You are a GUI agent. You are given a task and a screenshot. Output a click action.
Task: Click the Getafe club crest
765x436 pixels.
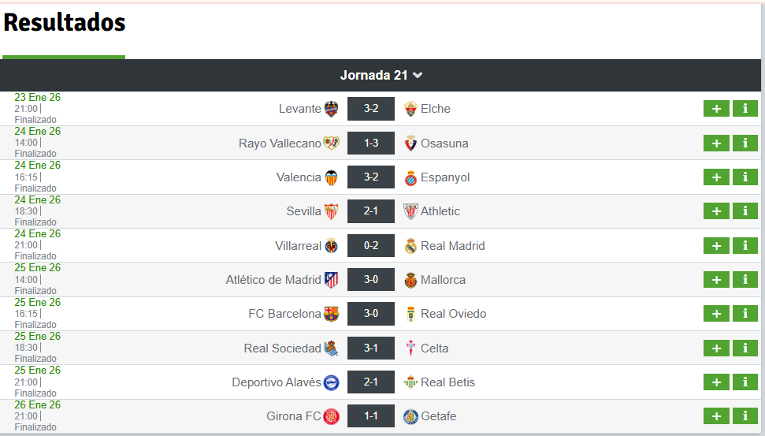pos(410,416)
